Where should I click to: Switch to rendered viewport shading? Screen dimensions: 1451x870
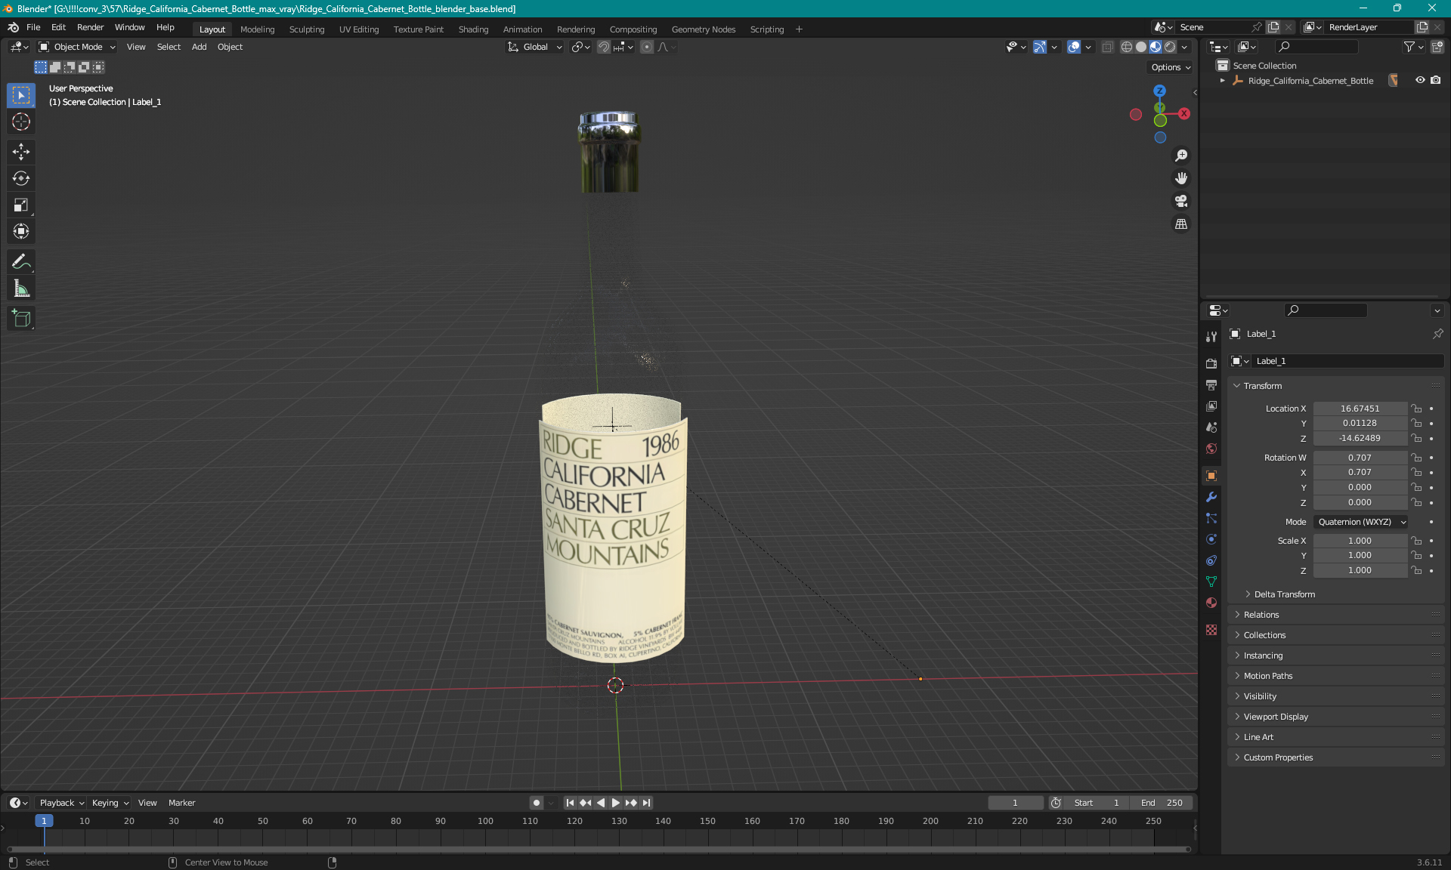tap(1170, 47)
